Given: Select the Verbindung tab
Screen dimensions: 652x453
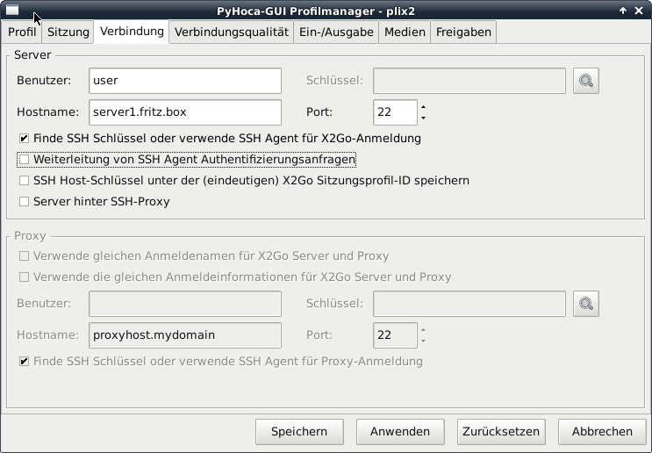Looking at the screenshot, I should pos(132,32).
